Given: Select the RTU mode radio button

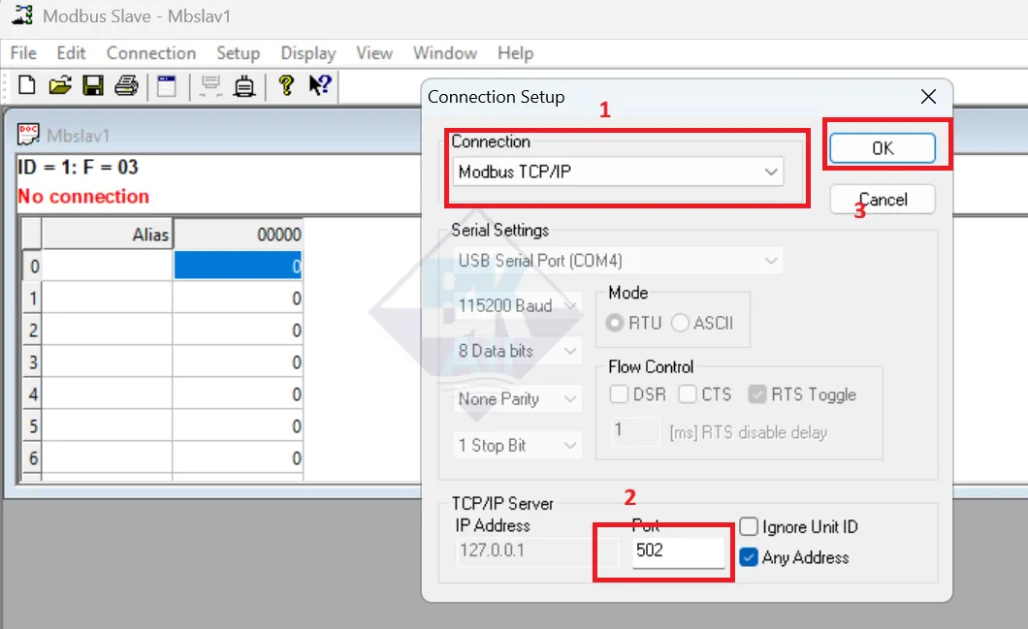Looking at the screenshot, I should click(x=615, y=323).
